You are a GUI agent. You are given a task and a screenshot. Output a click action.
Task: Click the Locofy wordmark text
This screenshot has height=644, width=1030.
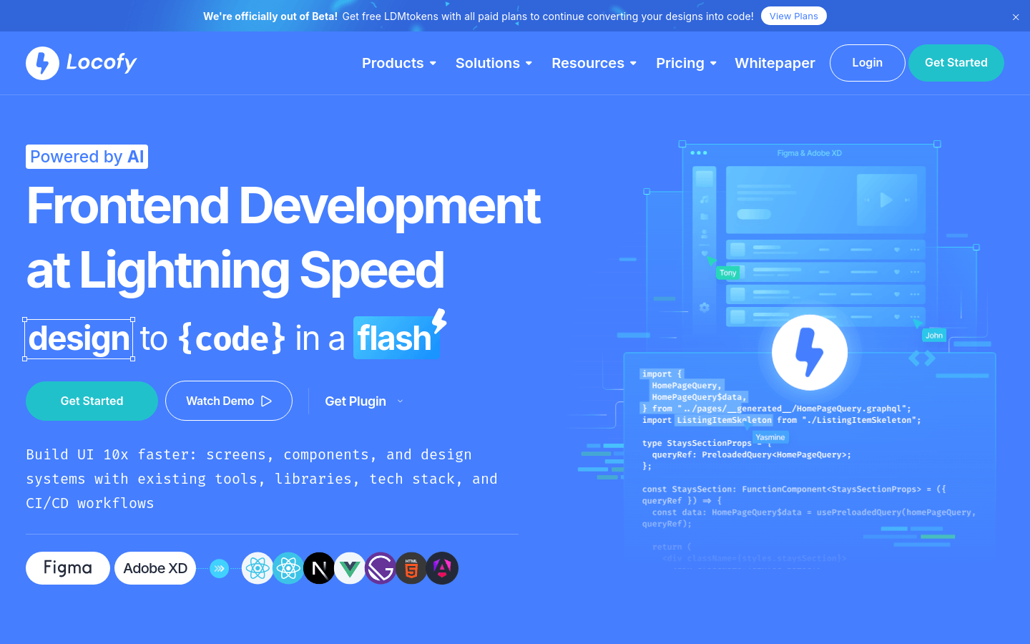coord(102,62)
